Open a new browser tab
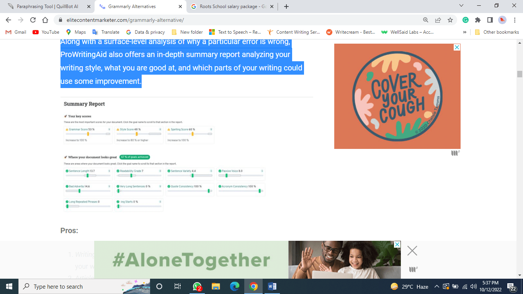523x294 pixels. point(286,7)
